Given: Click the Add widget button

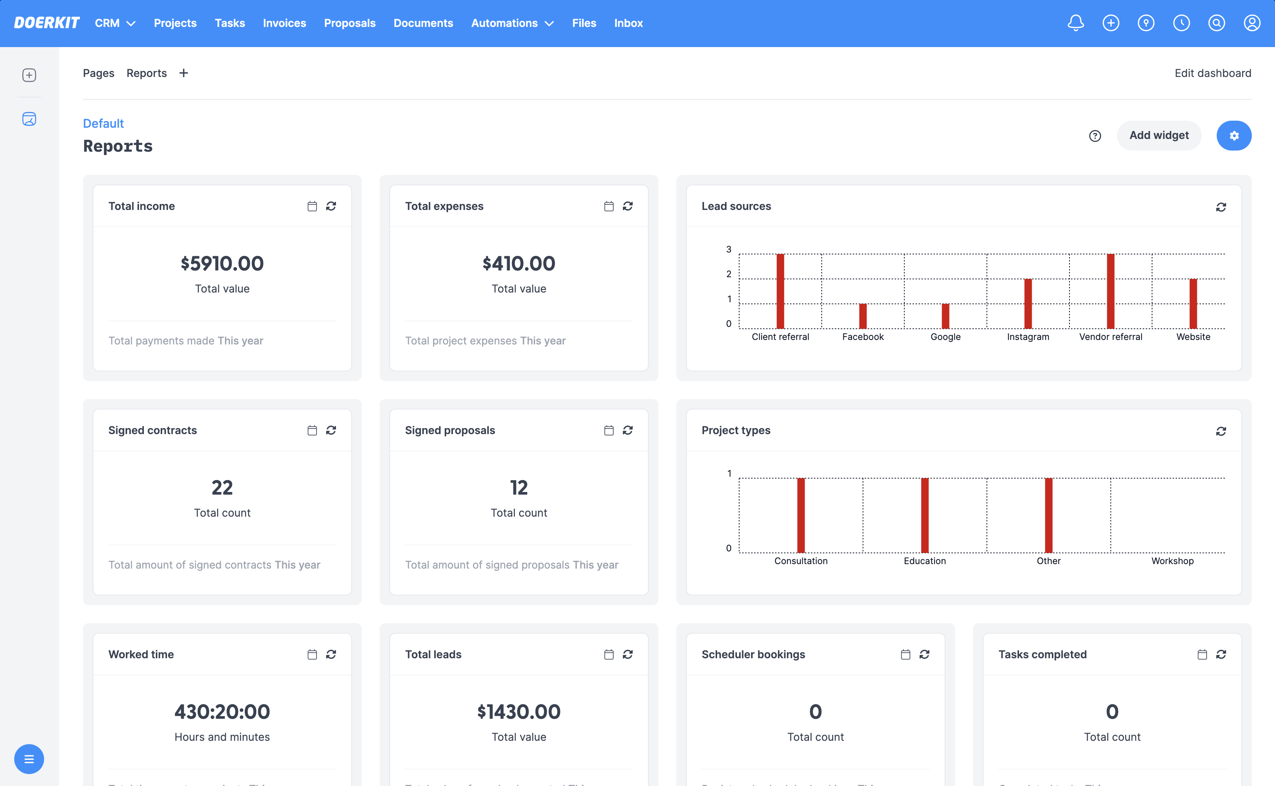Looking at the screenshot, I should tap(1159, 136).
